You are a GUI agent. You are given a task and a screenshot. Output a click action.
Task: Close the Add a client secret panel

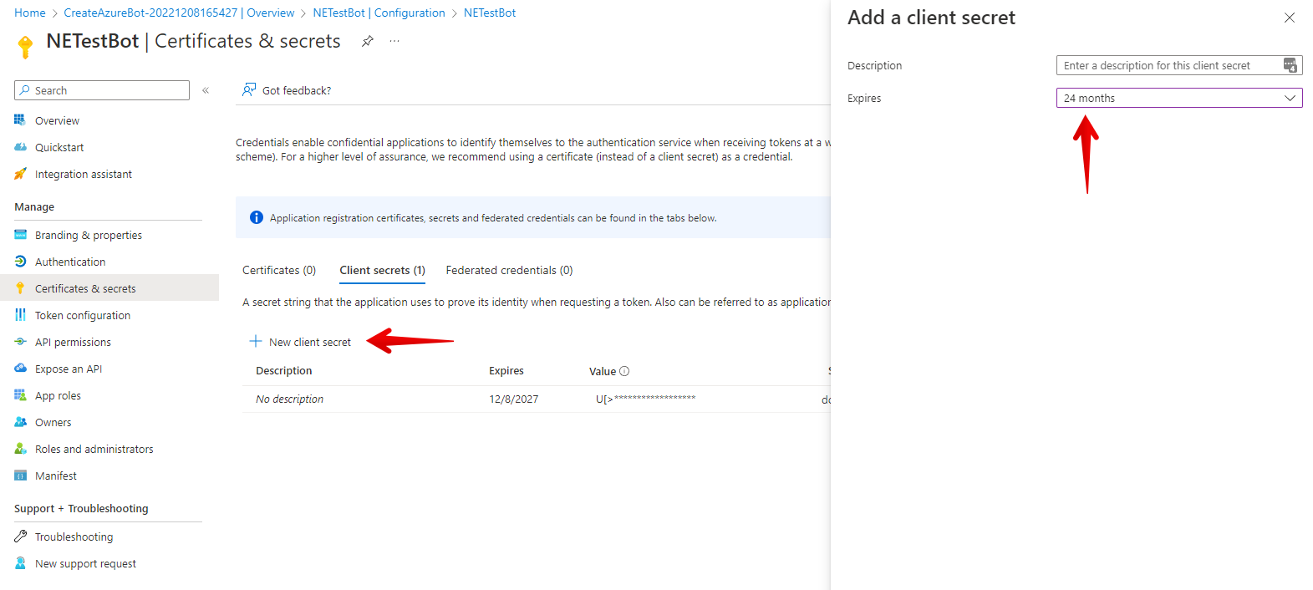(x=1290, y=18)
